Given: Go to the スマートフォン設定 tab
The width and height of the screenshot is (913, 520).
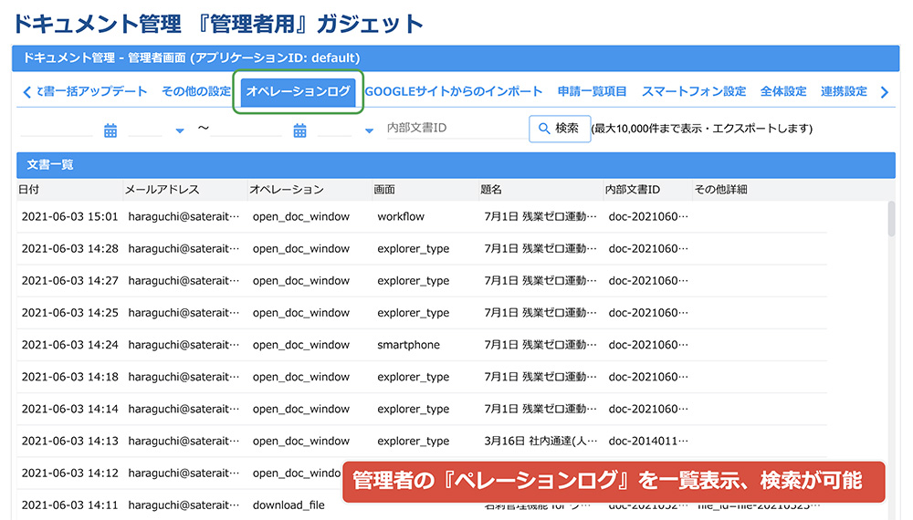Looking at the screenshot, I should [x=693, y=91].
